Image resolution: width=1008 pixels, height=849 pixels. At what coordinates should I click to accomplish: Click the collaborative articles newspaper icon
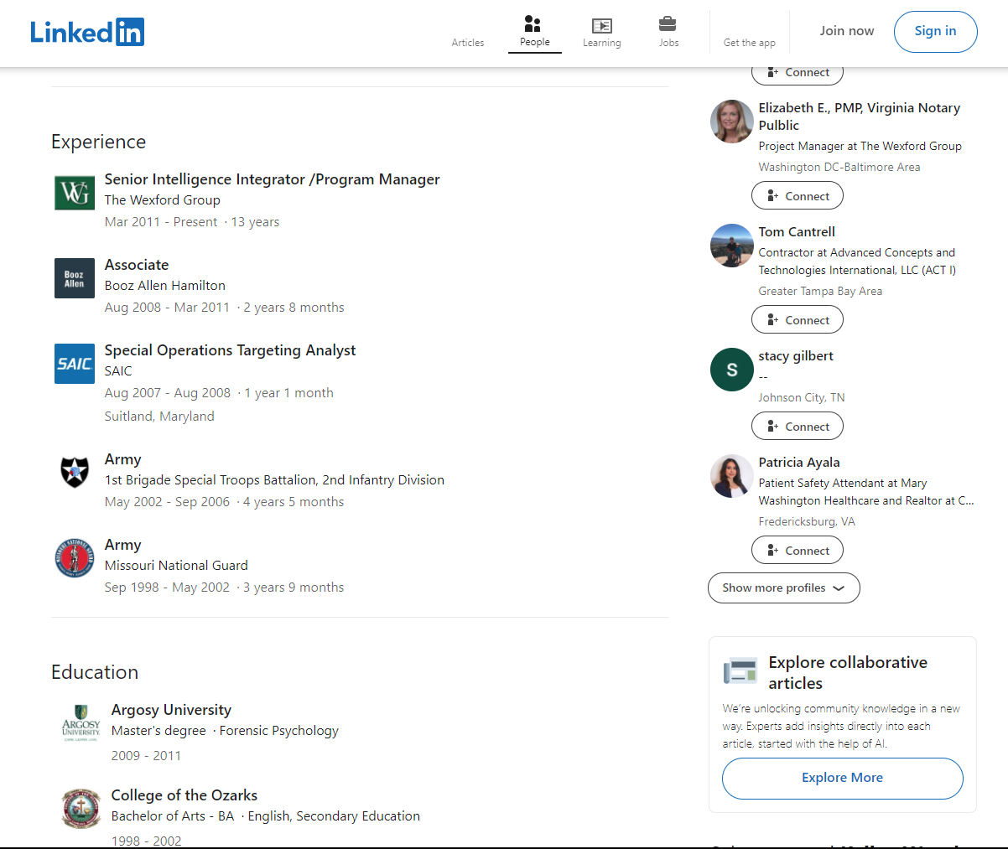740,671
